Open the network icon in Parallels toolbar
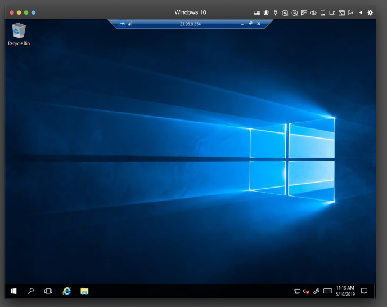Screen dimensions: 387x307 point(304,12)
